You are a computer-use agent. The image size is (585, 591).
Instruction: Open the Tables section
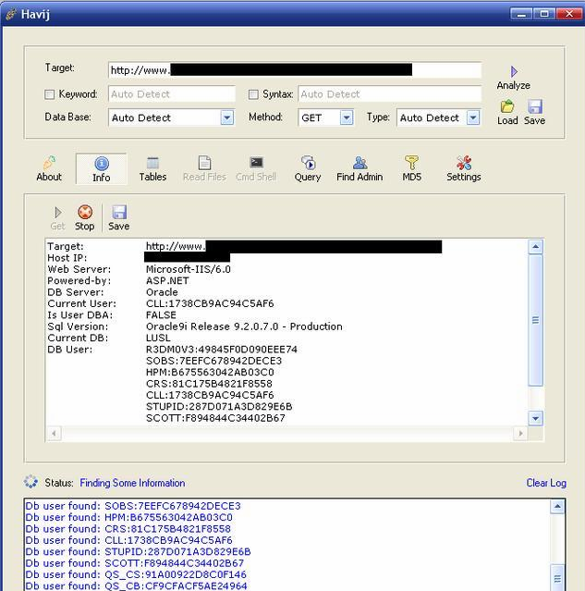[152, 168]
